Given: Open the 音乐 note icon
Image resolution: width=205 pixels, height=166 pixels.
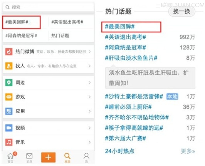Looking at the screenshot, I should tap(9, 142).
